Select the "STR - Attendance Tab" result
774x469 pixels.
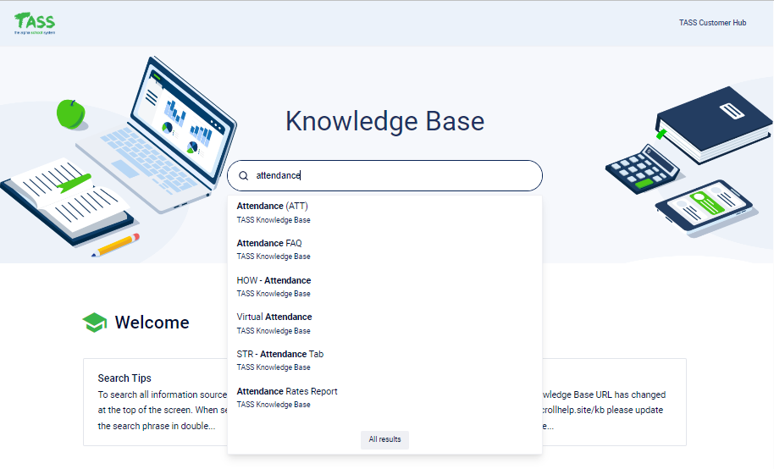pyautogui.click(x=280, y=354)
